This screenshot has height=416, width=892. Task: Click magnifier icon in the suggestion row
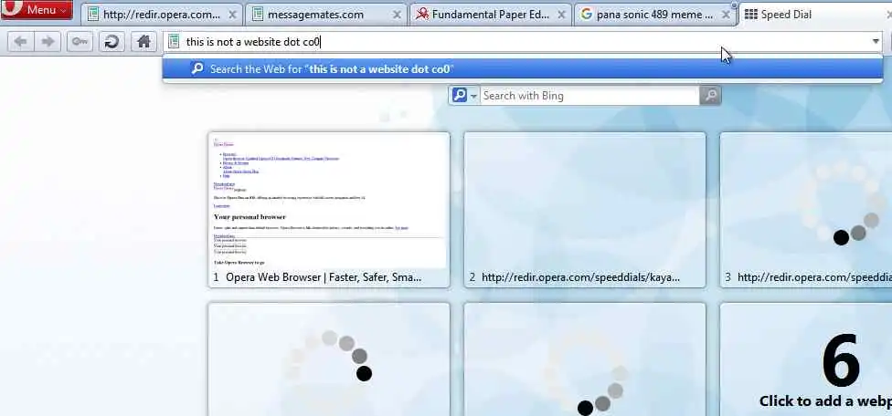(197, 68)
